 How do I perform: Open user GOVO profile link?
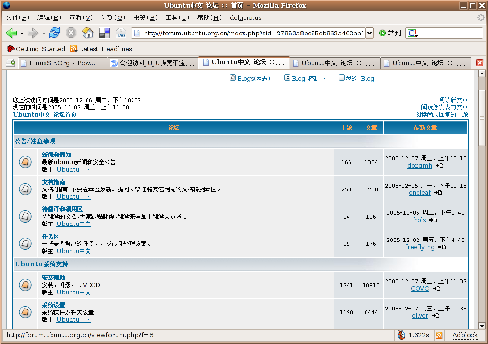click(x=420, y=288)
